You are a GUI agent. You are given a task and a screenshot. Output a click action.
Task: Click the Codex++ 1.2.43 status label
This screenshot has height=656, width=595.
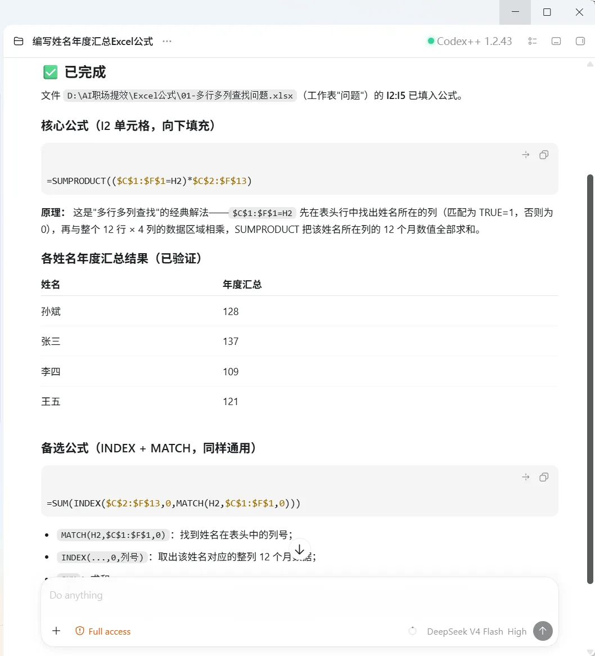pos(470,41)
